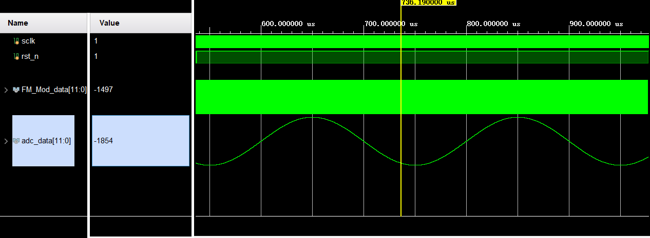This screenshot has height=238, width=650.
Task: Select the -1854 value of adc_data
Action: (x=103, y=141)
